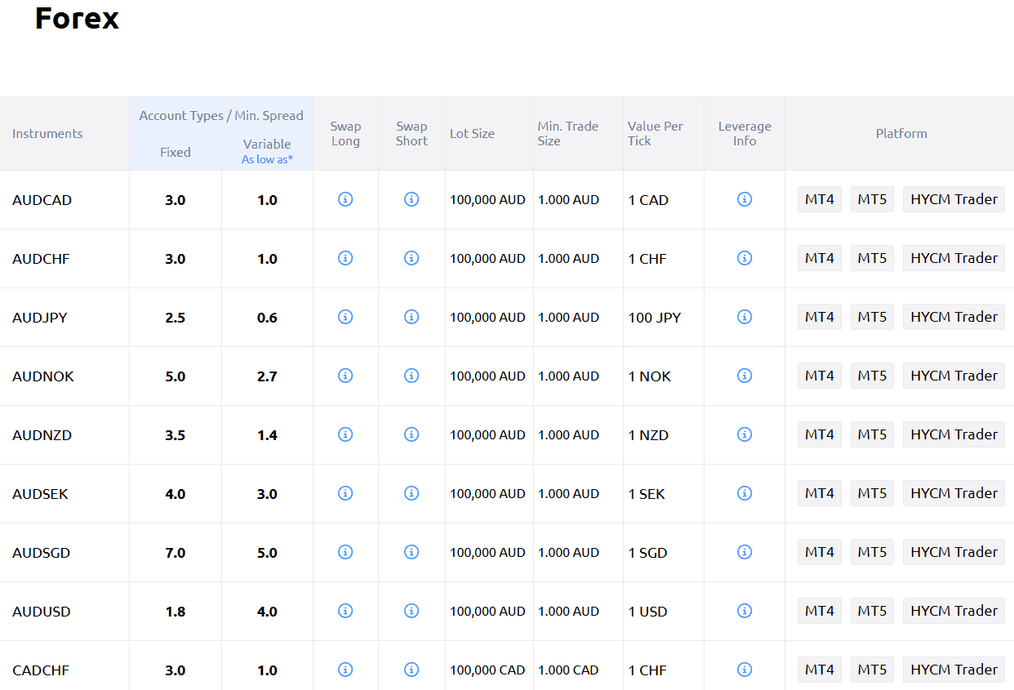
Task: Open HYCM Trader for AUDNZD
Action: coord(953,434)
